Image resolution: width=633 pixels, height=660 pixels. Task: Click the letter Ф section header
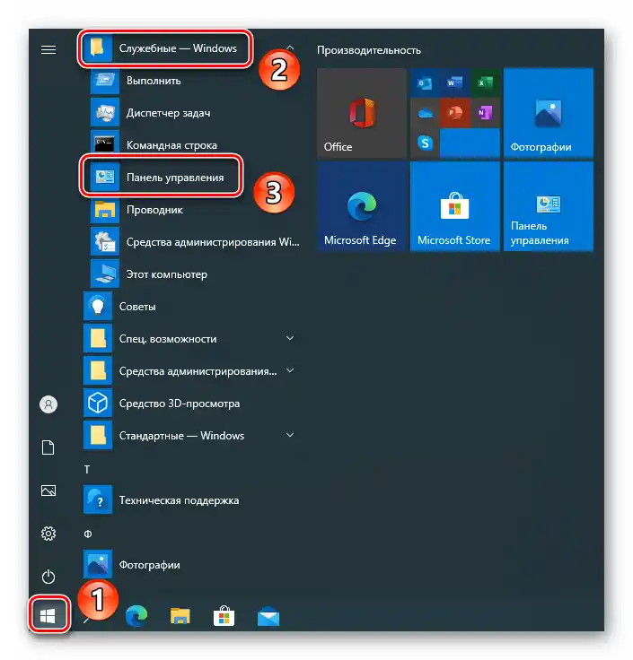point(88,534)
